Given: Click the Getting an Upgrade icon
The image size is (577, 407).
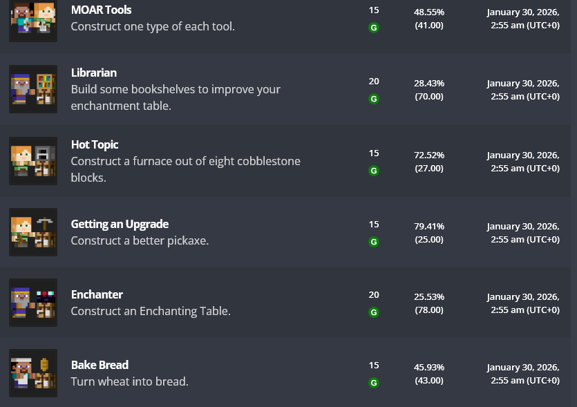Looking at the screenshot, I should (x=33, y=232).
